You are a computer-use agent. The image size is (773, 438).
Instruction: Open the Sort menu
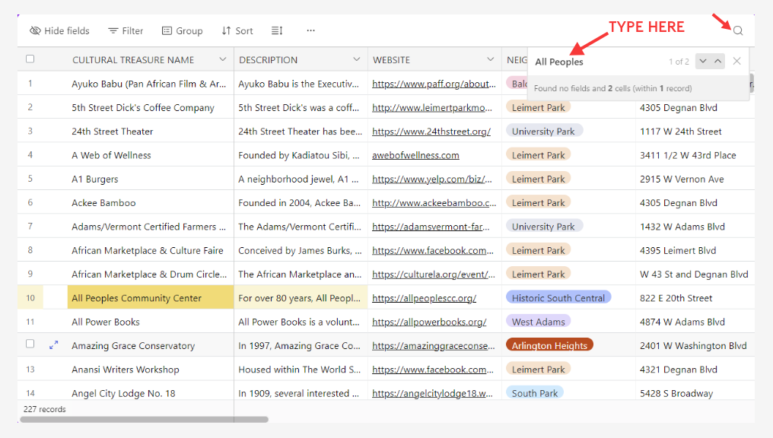[x=237, y=30]
